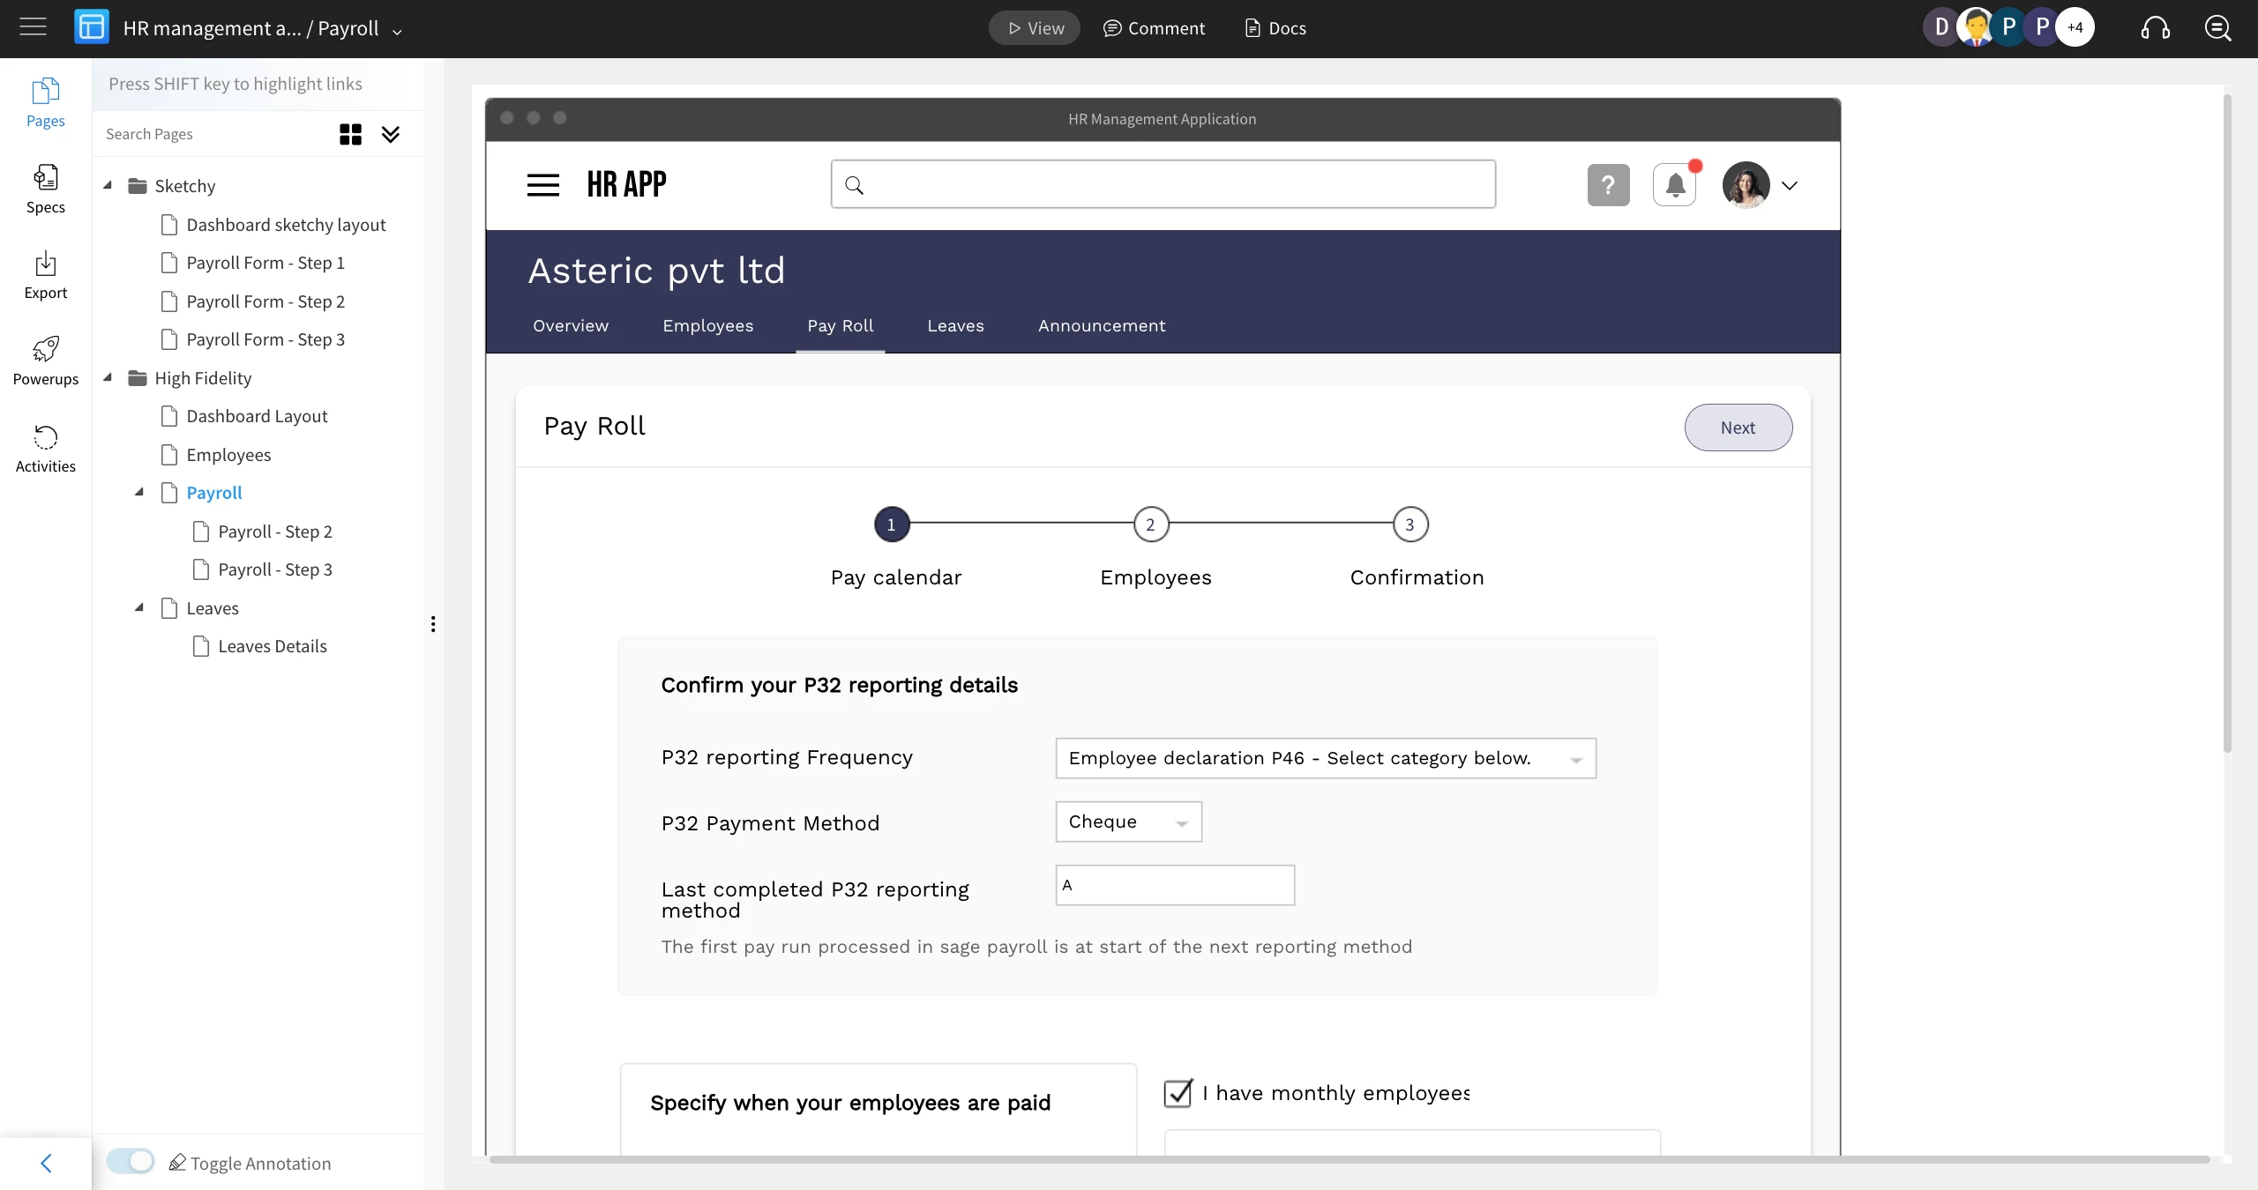2258x1190 pixels.
Task: Open the HR APP hamburger menu
Action: click(542, 185)
